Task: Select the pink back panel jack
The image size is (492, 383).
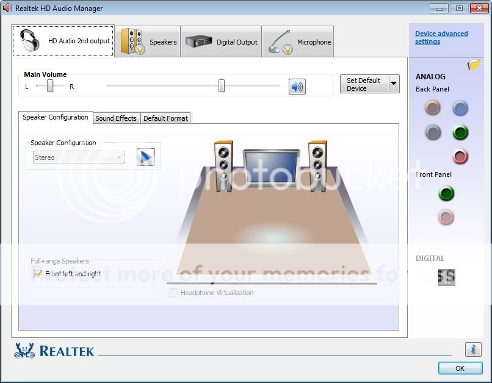Action: pyautogui.click(x=460, y=156)
